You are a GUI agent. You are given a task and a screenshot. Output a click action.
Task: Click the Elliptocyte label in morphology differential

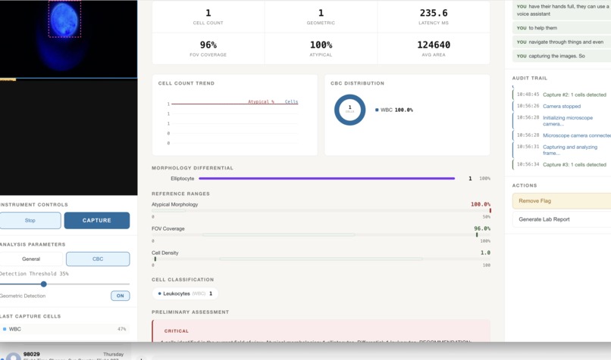[x=183, y=178]
